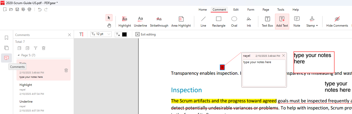Click the Save As icon
The width and height of the screenshot is (352, 114).
tap(23, 9)
